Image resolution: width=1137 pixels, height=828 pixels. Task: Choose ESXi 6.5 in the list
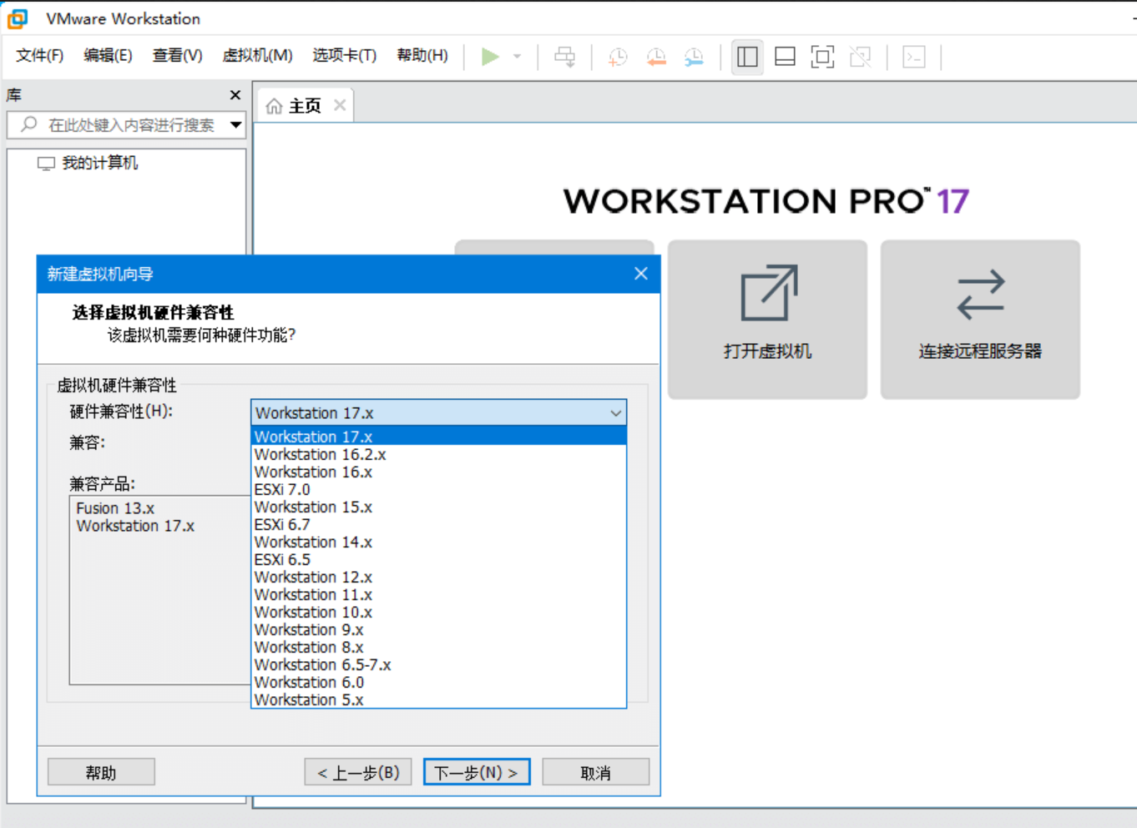click(439, 559)
